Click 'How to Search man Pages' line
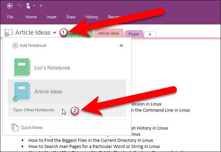This screenshot has height=152, width=221. [x=94, y=146]
